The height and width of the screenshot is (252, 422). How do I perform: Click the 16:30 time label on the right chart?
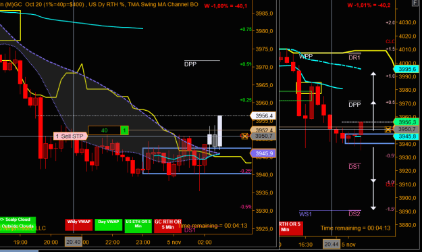[305, 245]
